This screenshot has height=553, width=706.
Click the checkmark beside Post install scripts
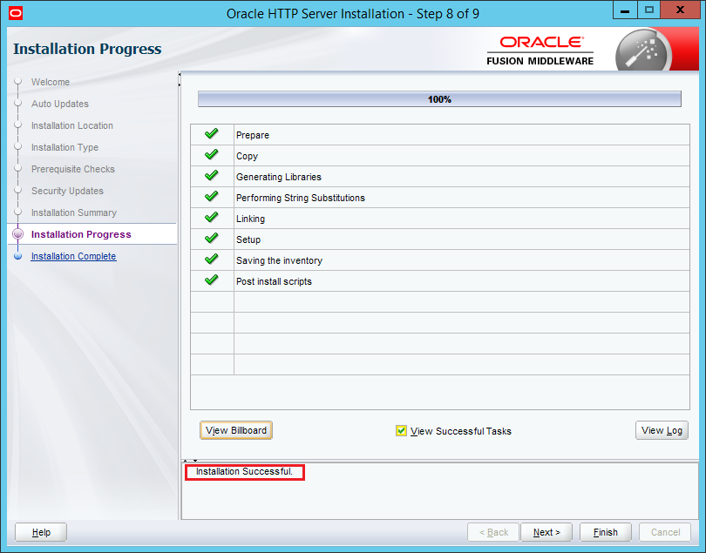click(x=211, y=280)
